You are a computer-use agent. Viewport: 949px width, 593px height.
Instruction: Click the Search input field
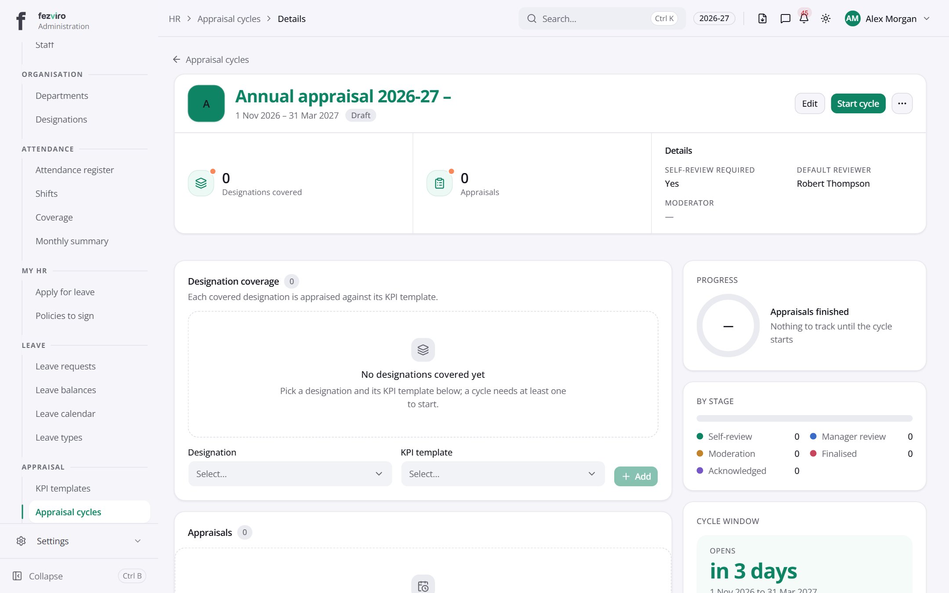[x=602, y=18]
